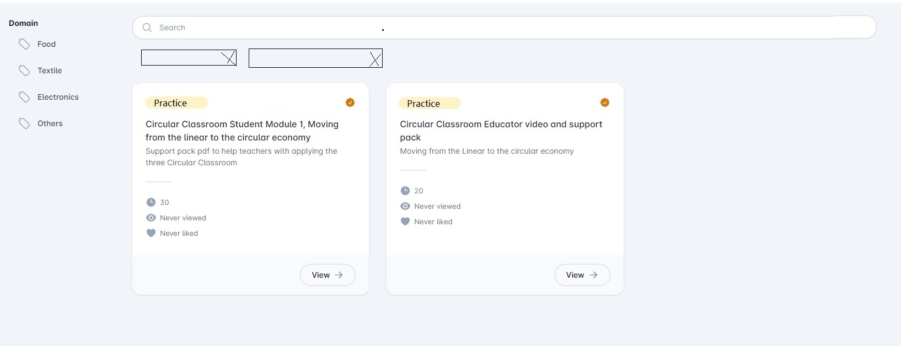Click Practice label on Educator video card
The image size is (901, 346).
pos(423,104)
